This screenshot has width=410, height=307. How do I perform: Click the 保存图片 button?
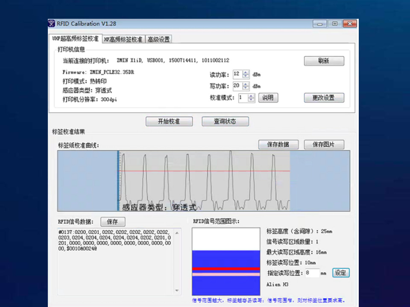coord(324,145)
